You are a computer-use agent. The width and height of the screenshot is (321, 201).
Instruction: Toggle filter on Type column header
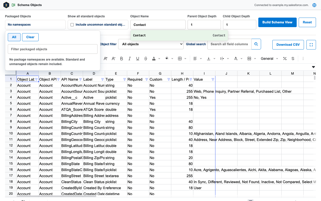point(125,79)
